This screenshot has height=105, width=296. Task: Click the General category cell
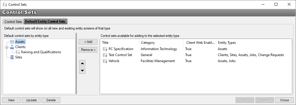coord(146,55)
